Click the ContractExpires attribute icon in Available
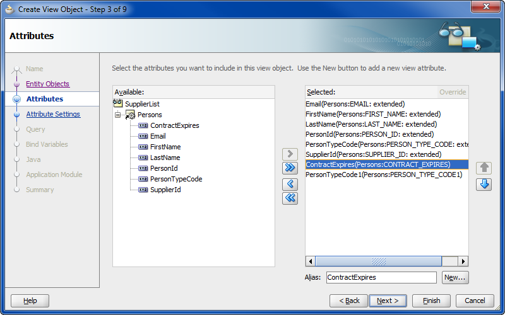 (143, 125)
